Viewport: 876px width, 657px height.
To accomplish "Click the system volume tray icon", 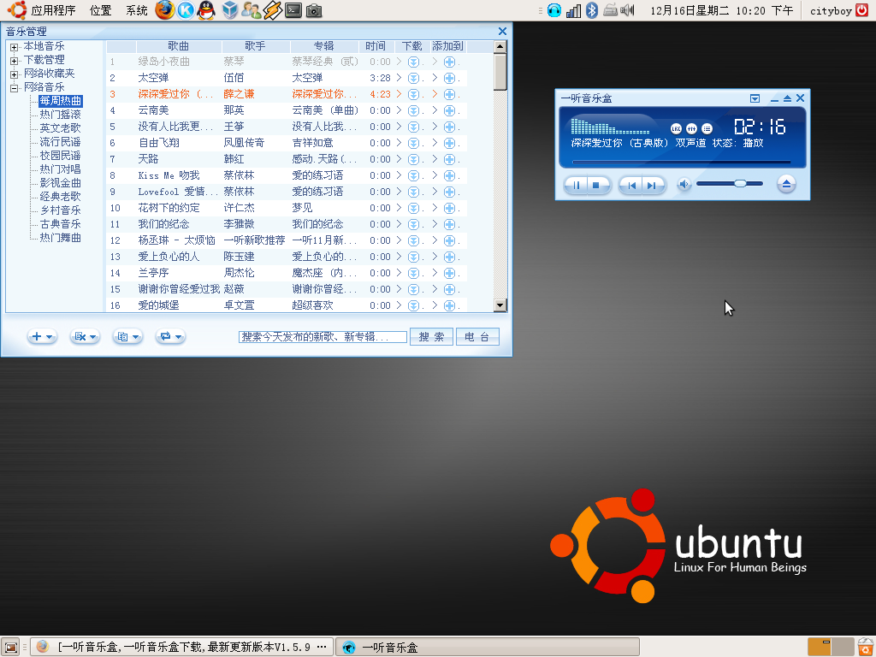I will (628, 10).
